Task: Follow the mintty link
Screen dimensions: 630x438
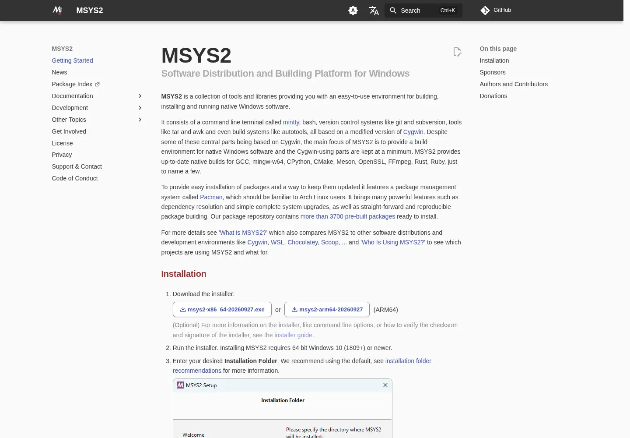Action: pyautogui.click(x=291, y=122)
